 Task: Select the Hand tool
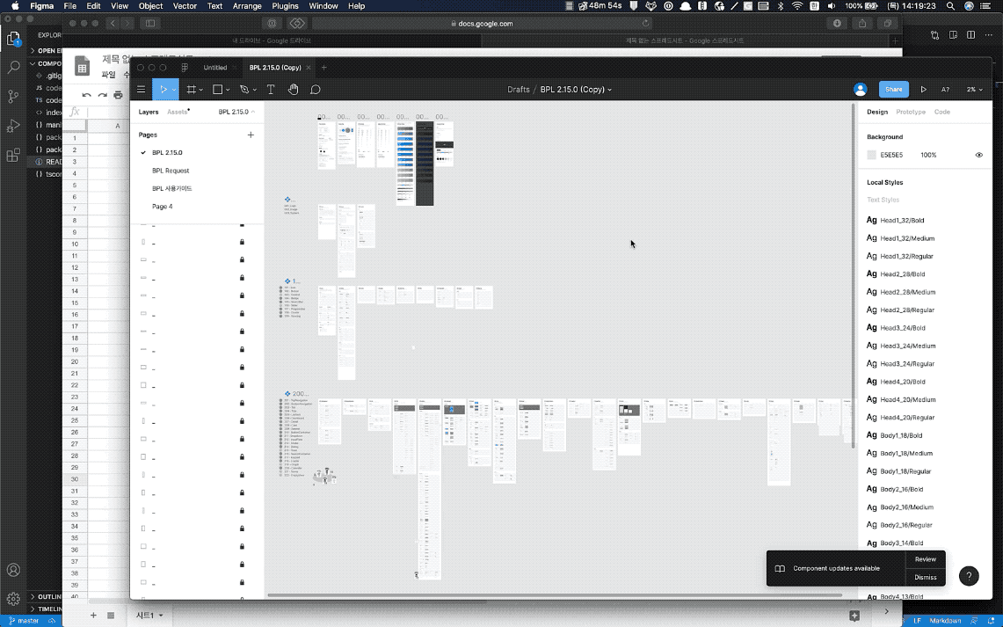click(x=293, y=90)
